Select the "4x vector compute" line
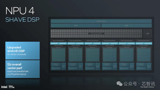This screenshot has height=90, width=160. point(16,54)
